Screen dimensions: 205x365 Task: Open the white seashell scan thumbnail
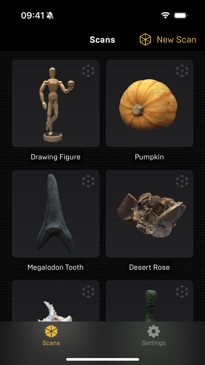pos(56,301)
